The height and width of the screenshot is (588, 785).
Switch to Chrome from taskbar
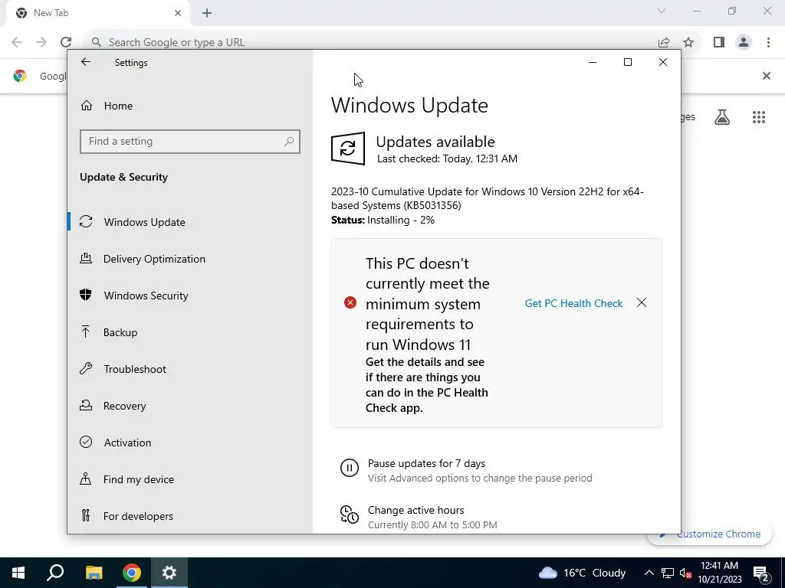[x=132, y=573]
